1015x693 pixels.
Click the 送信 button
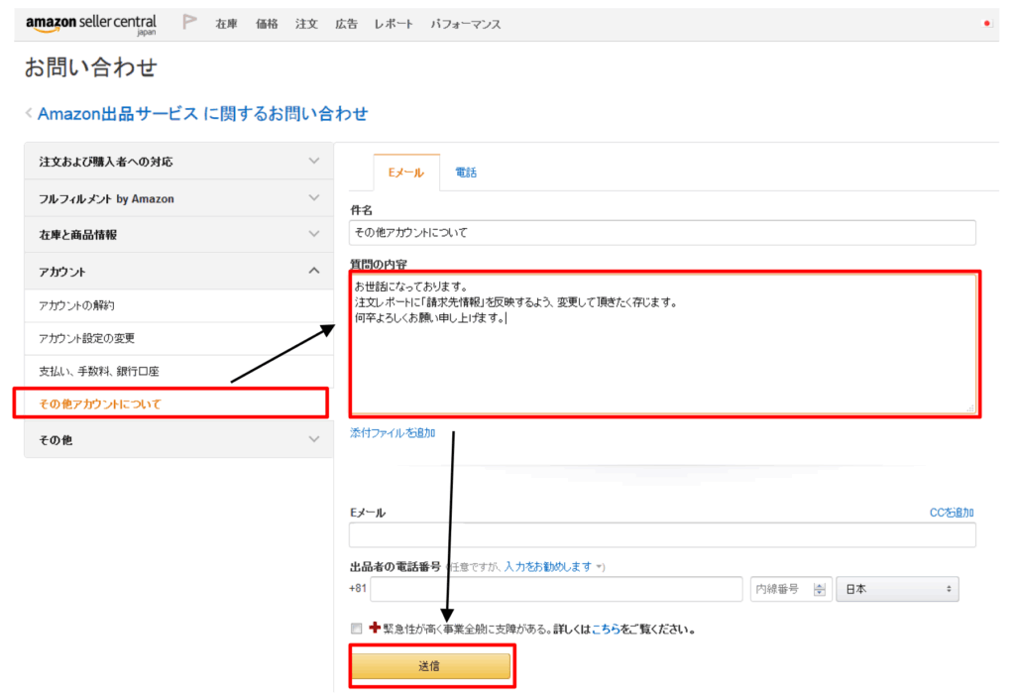431,665
